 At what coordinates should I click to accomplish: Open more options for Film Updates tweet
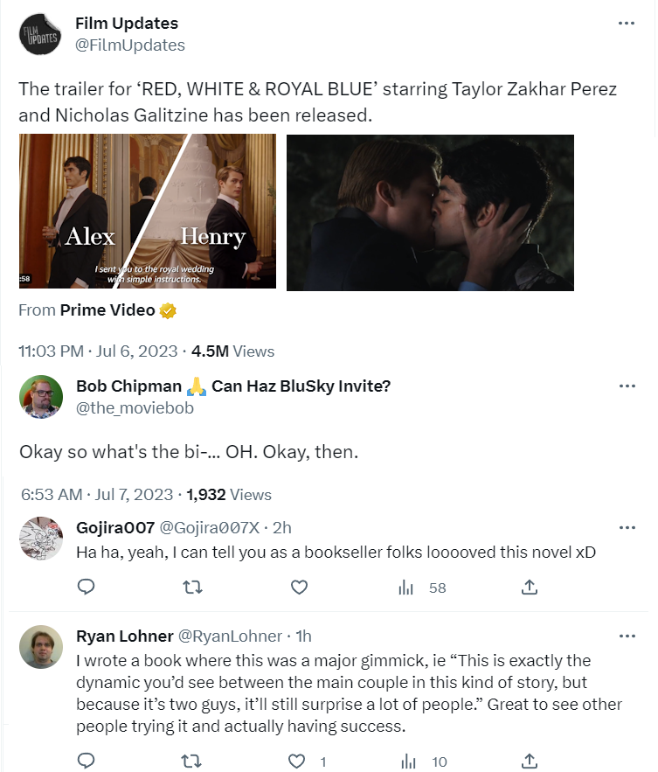(x=626, y=24)
